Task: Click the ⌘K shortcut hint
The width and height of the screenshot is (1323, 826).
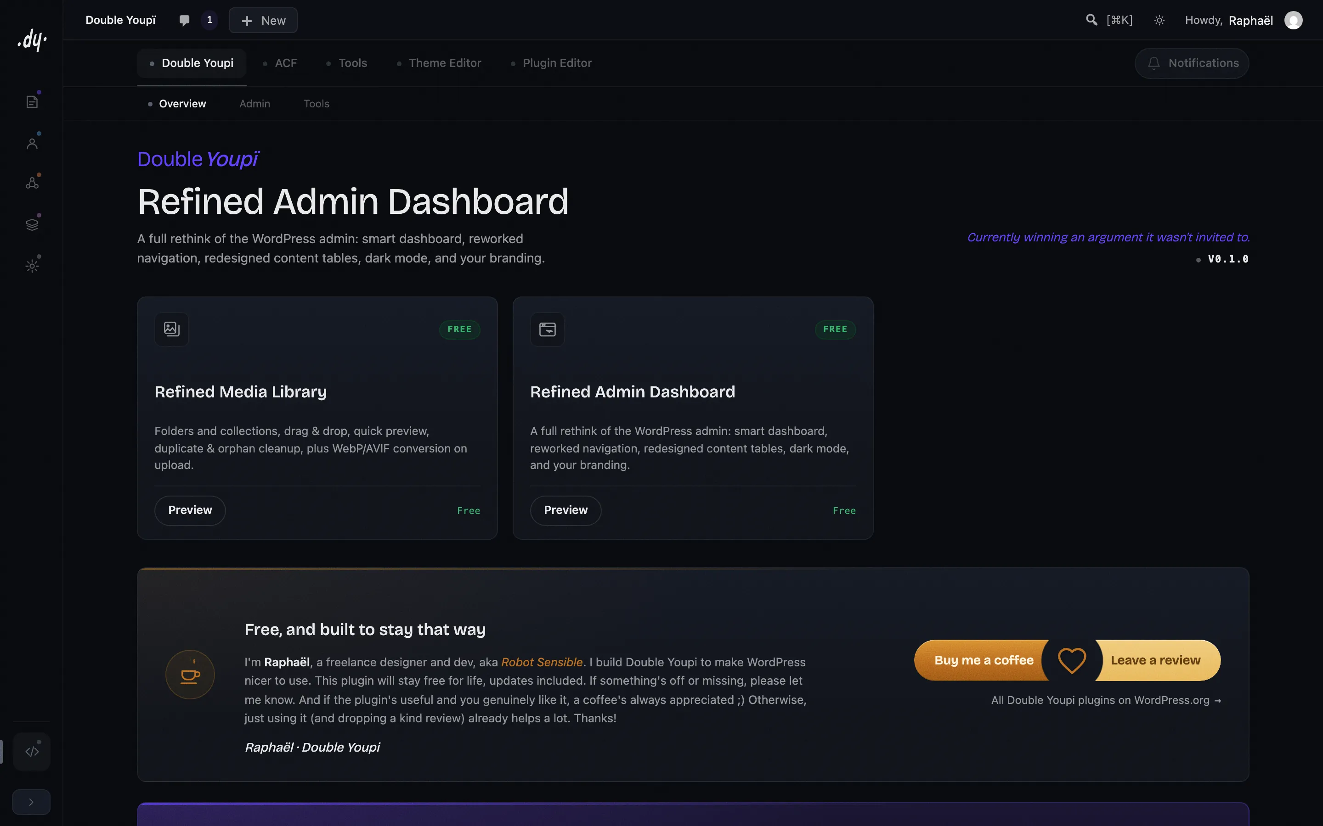Action: pos(1119,20)
